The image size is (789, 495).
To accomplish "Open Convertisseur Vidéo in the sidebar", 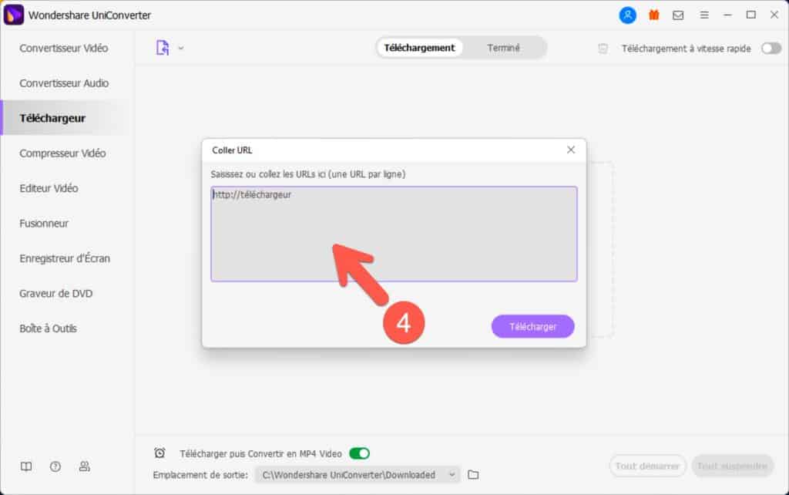I will click(64, 49).
